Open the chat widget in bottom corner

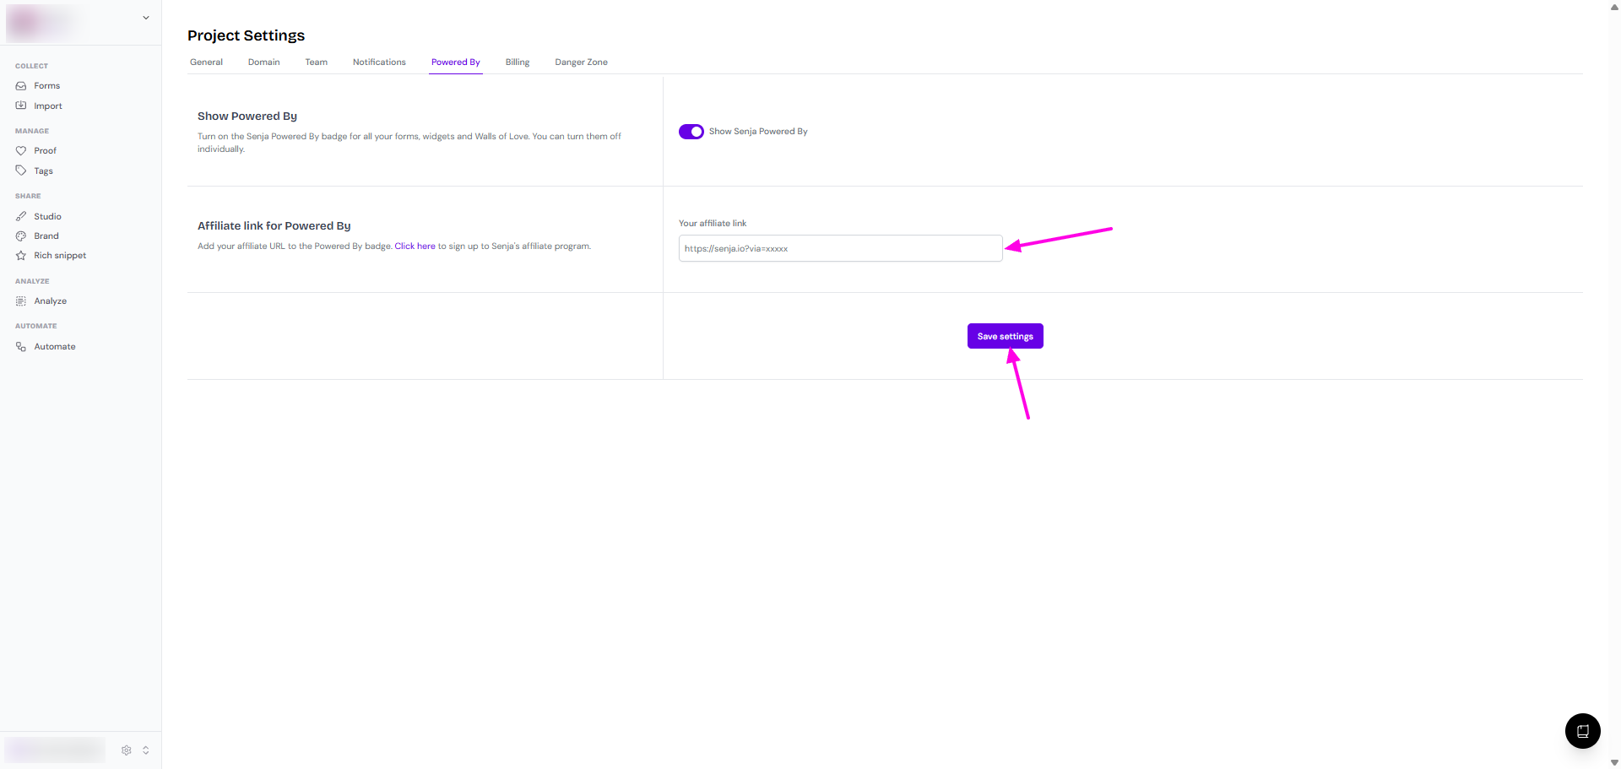(x=1582, y=731)
